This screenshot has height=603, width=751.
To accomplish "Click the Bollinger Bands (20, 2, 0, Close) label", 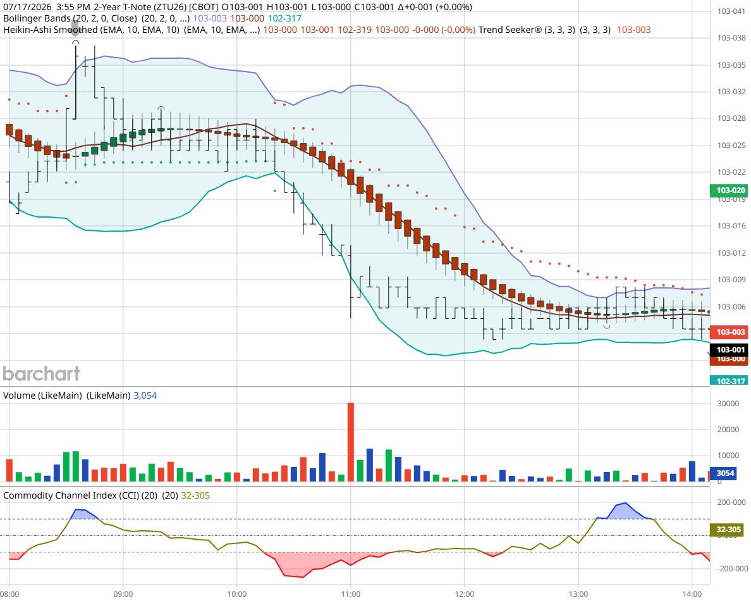I will 71,18.
